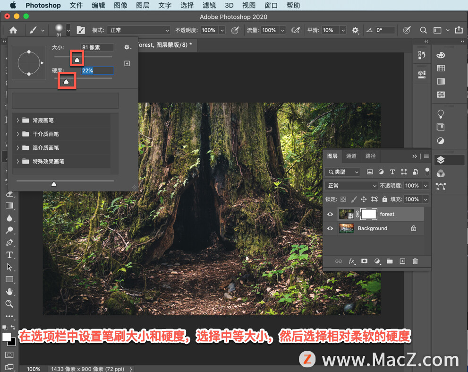Activate the Zoom magnifier tool
This screenshot has height=372, width=468.
pyautogui.click(x=9, y=304)
